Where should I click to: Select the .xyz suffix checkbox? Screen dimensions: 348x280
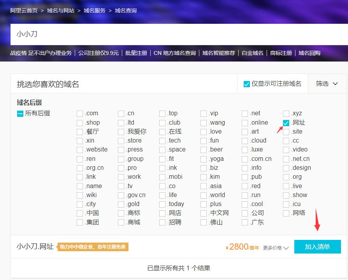(286, 114)
